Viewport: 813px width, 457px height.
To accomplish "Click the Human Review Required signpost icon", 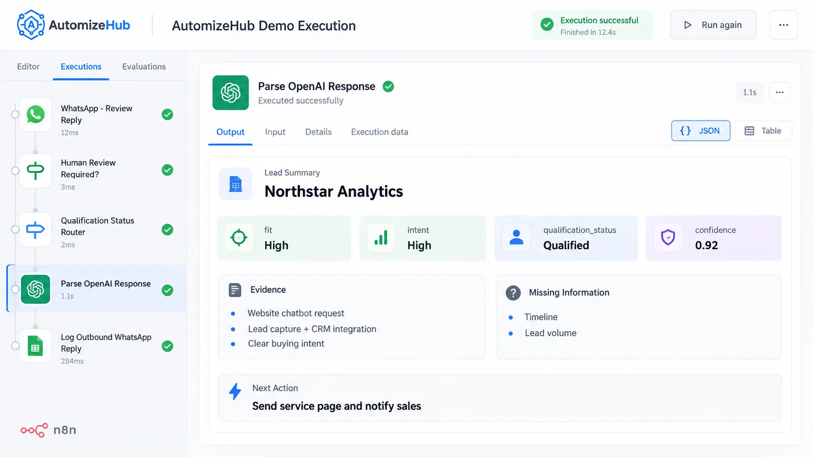I will (35, 170).
